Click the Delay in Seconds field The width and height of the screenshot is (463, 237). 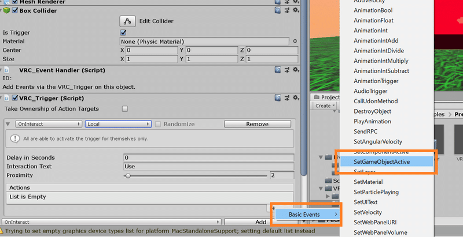[x=209, y=157]
